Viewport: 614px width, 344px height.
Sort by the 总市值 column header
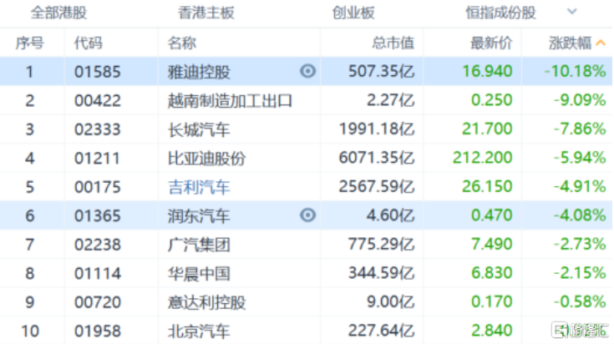(x=392, y=43)
